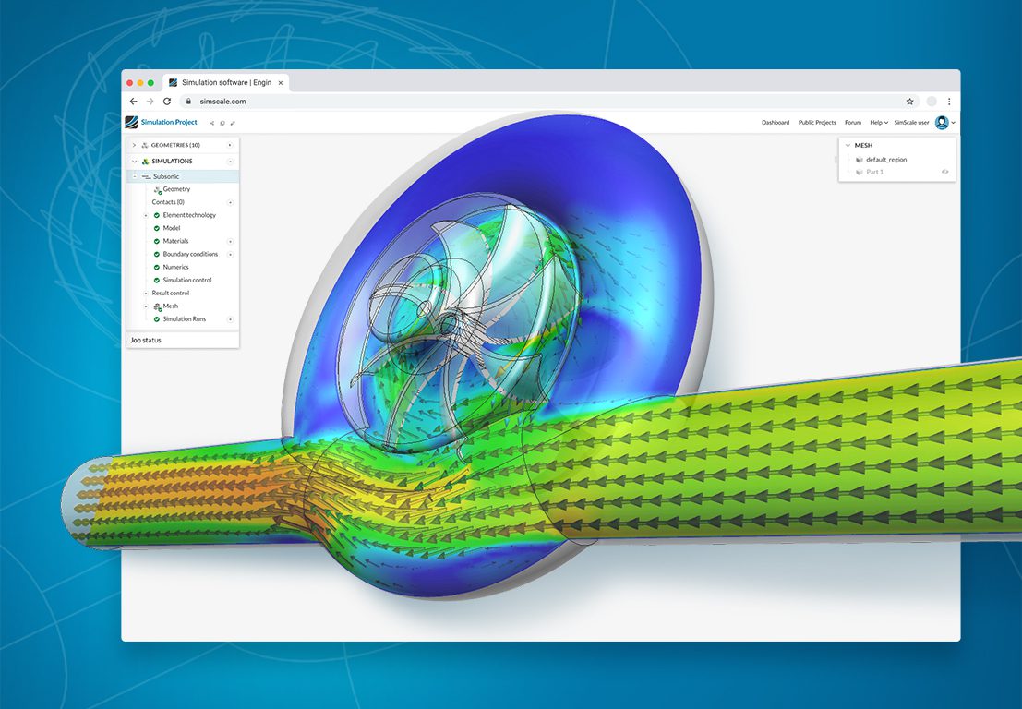Click the 'Model' label
This screenshot has height=709, width=1022.
coord(172,228)
